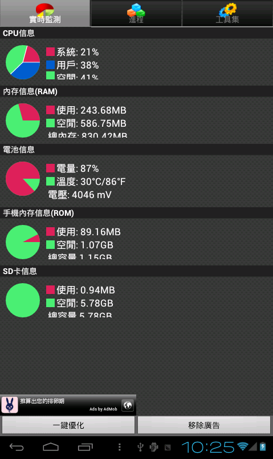This screenshot has width=273, height=459.
Task: Tap the CPU usage pie chart
Action: [23, 62]
